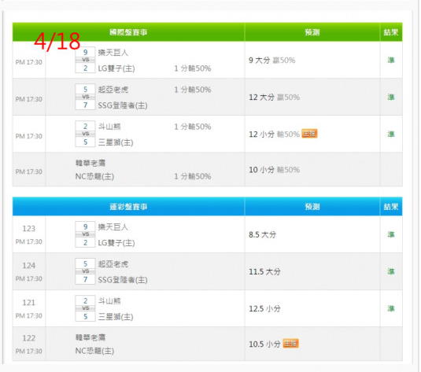Click the 12 小分 輸50% prediction
The image size is (421, 372).
(x=274, y=134)
